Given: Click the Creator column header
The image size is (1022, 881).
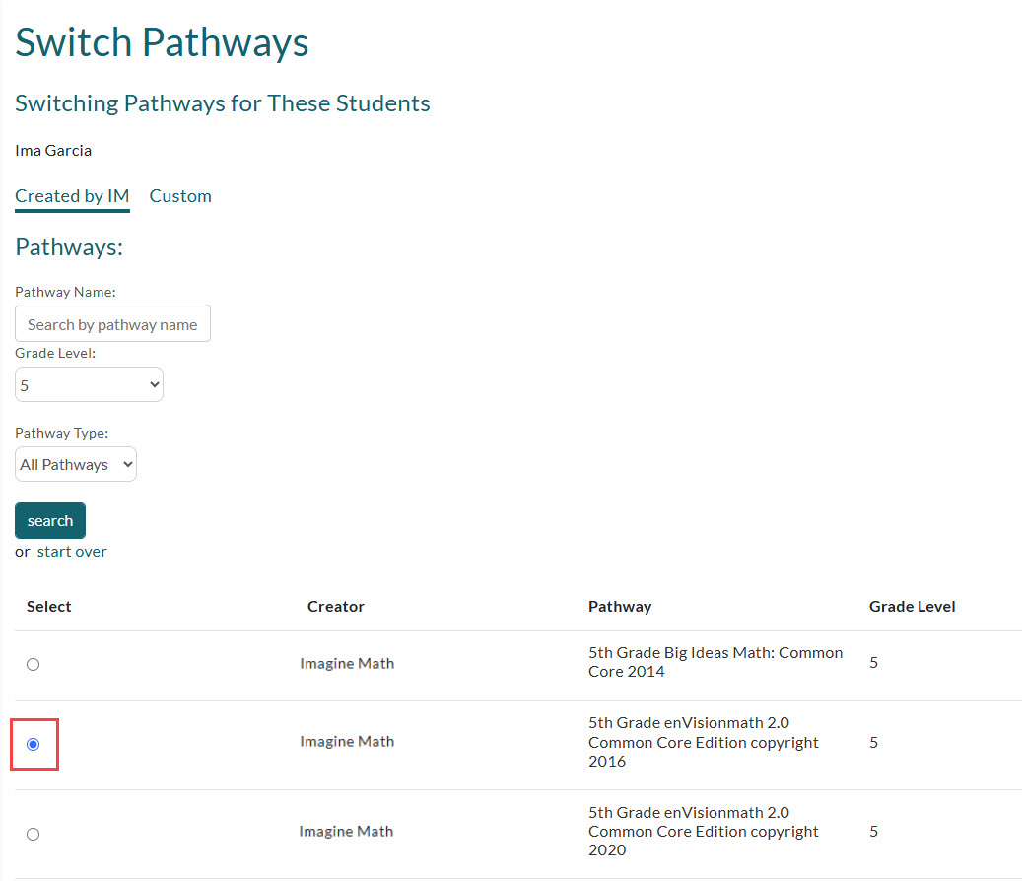Looking at the screenshot, I should click(335, 606).
